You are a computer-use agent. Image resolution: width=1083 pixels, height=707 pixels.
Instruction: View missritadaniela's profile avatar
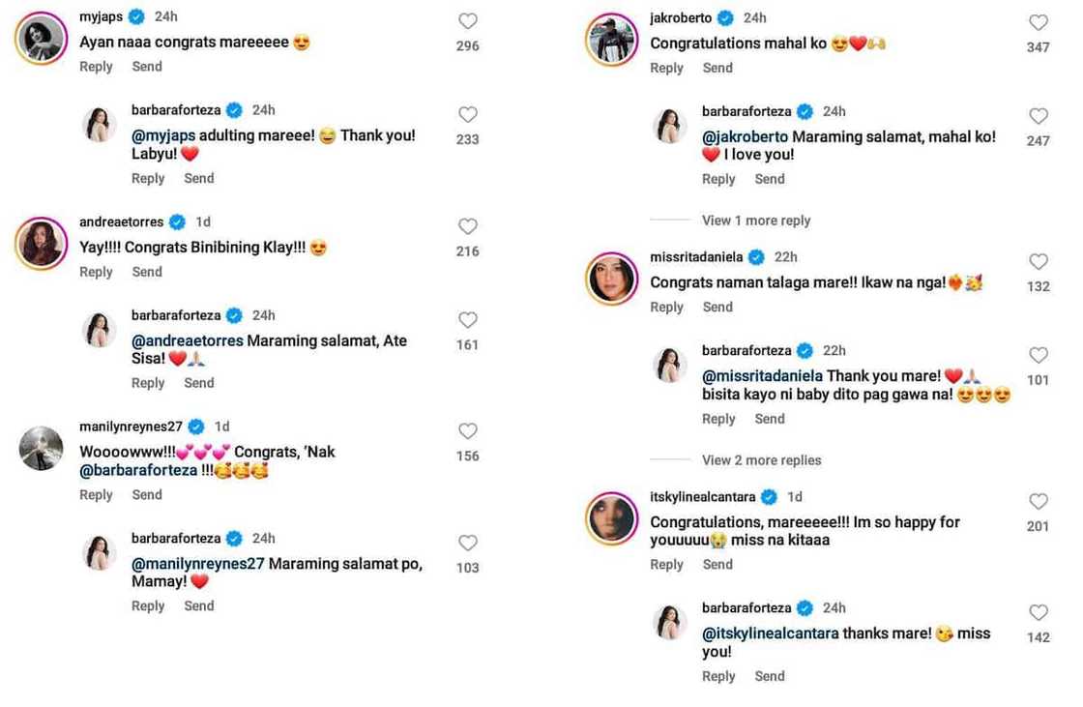[x=611, y=280]
